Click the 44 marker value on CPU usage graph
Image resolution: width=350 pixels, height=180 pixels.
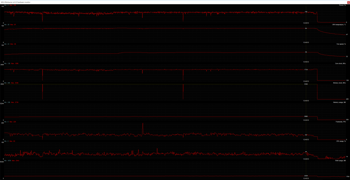pos(306,152)
